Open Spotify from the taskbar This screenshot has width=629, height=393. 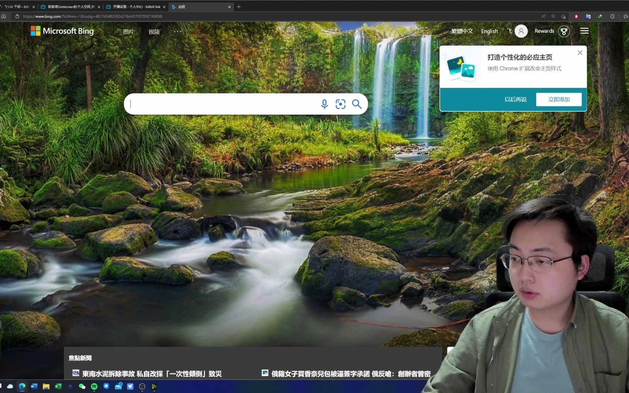click(94, 386)
